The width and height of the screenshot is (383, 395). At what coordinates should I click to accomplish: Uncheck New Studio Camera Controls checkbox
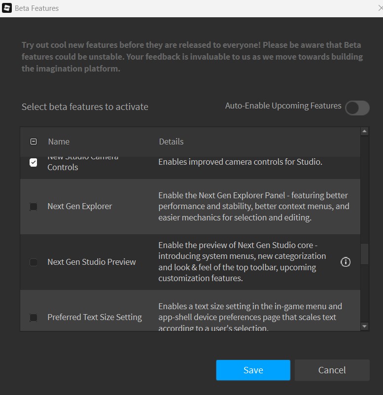tap(34, 162)
